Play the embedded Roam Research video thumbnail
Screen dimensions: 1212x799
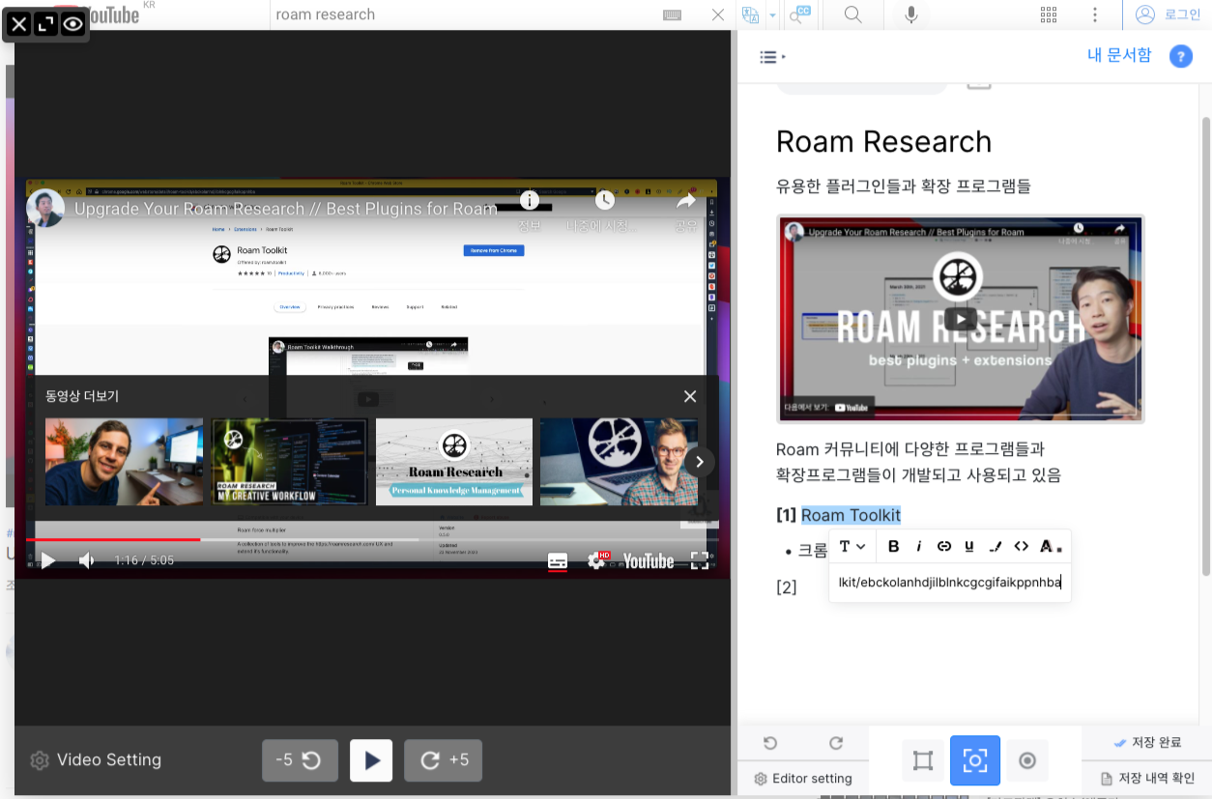(960, 319)
